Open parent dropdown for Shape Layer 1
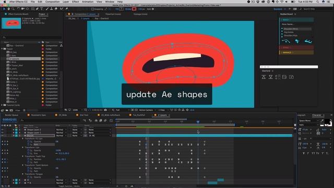334x188 pixels. [x=100, y=133]
